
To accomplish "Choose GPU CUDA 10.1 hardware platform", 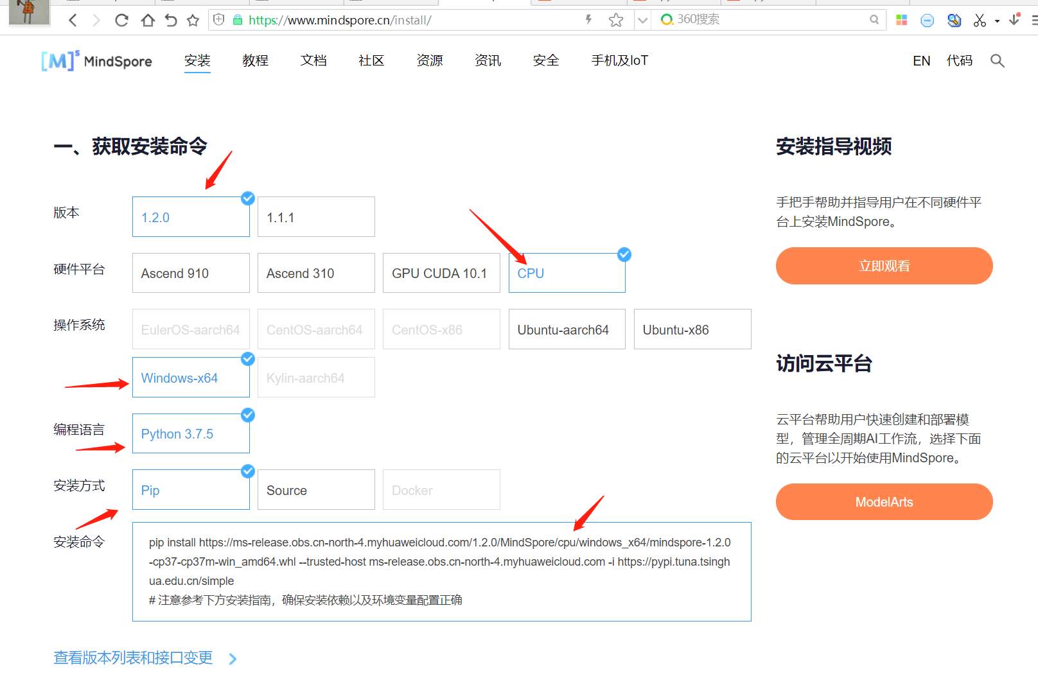I will (x=441, y=273).
